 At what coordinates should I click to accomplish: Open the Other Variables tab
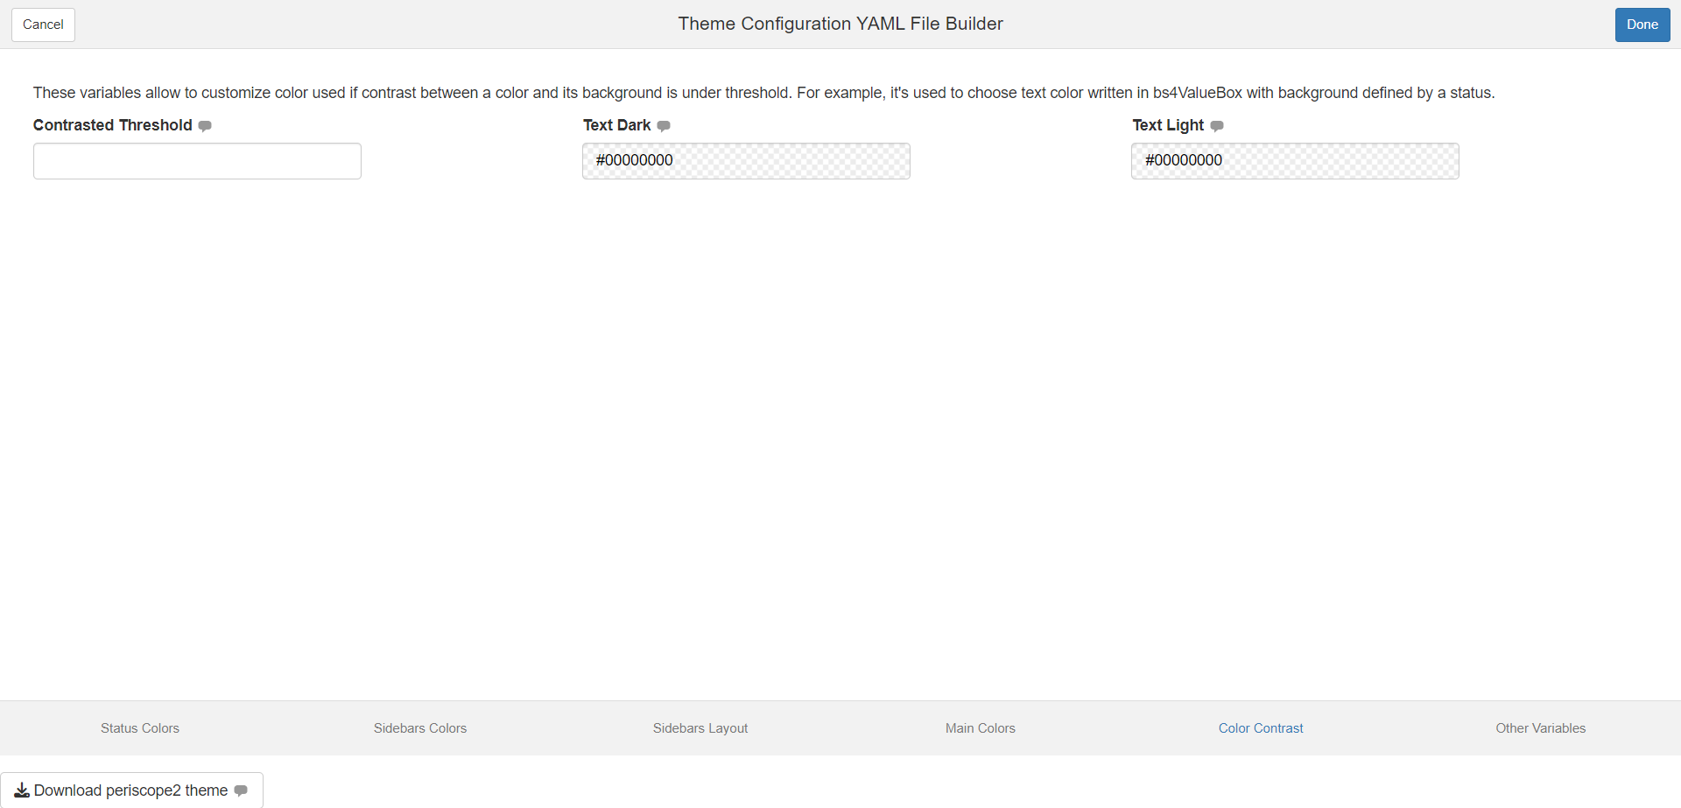point(1541,728)
